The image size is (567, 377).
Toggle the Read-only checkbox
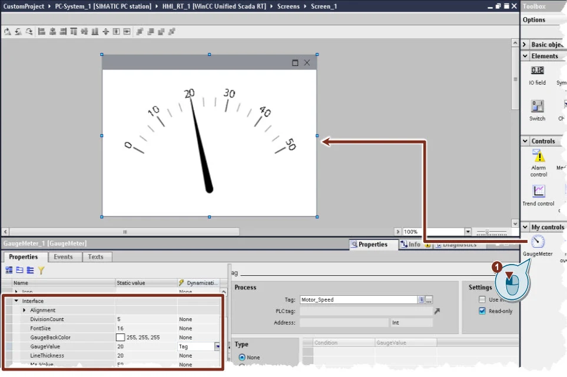482,311
